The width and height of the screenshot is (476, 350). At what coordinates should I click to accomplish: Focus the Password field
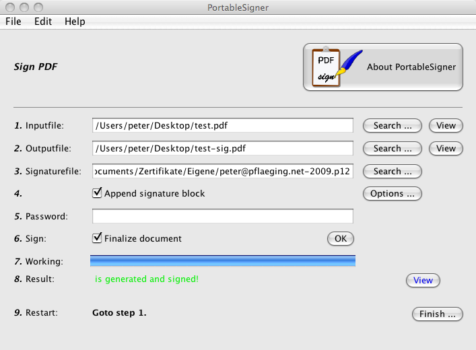(223, 216)
